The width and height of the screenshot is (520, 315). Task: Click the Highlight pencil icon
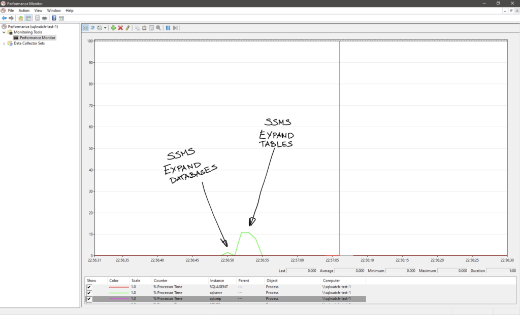pos(127,28)
